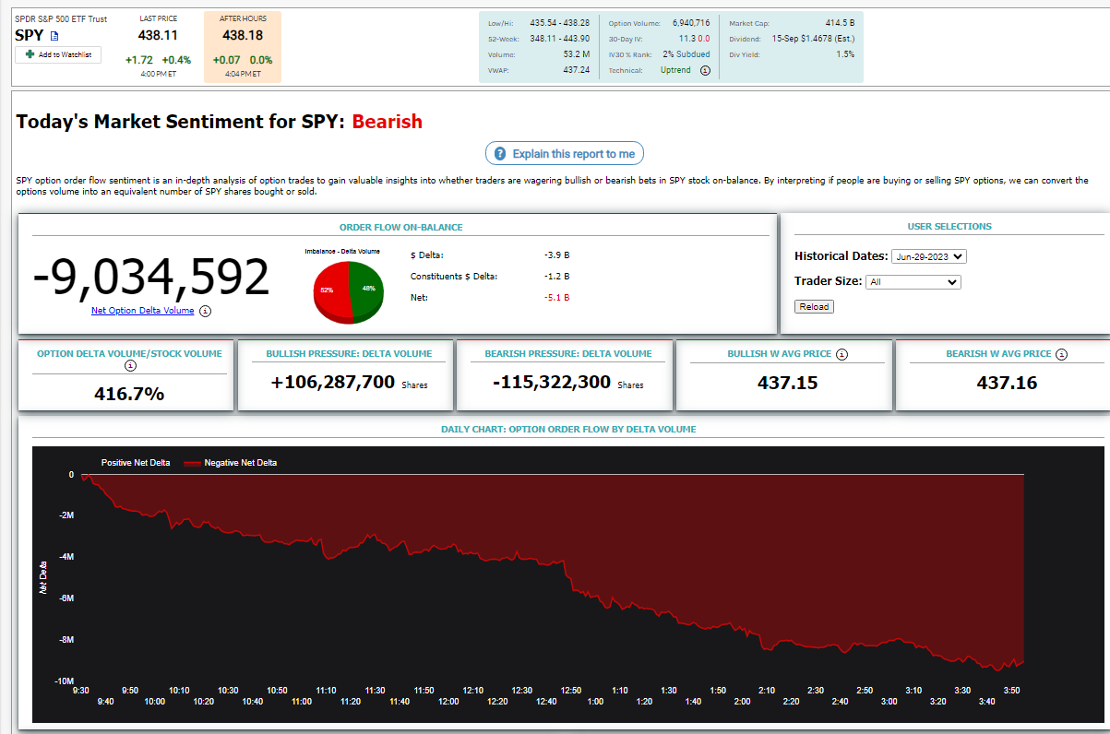The height and width of the screenshot is (734, 1110).
Task: Click info icon next to Net Option Delta Volume
Action: tap(205, 311)
